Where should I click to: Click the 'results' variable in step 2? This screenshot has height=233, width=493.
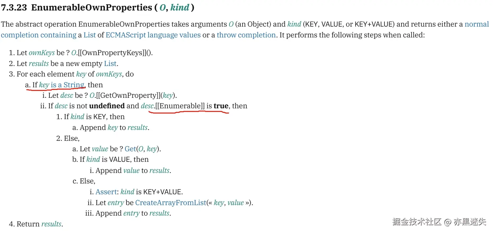coord(39,63)
